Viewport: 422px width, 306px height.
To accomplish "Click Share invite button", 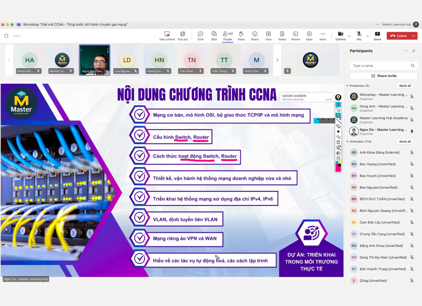I will [x=384, y=76].
